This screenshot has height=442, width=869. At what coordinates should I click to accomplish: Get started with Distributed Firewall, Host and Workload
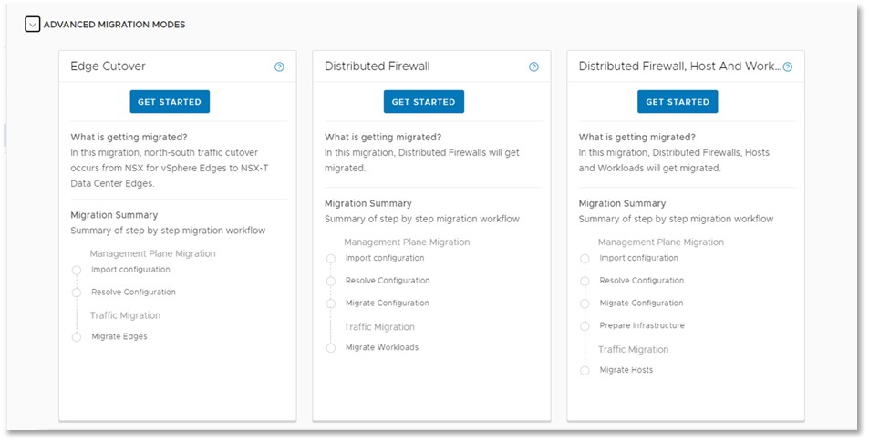click(x=678, y=102)
